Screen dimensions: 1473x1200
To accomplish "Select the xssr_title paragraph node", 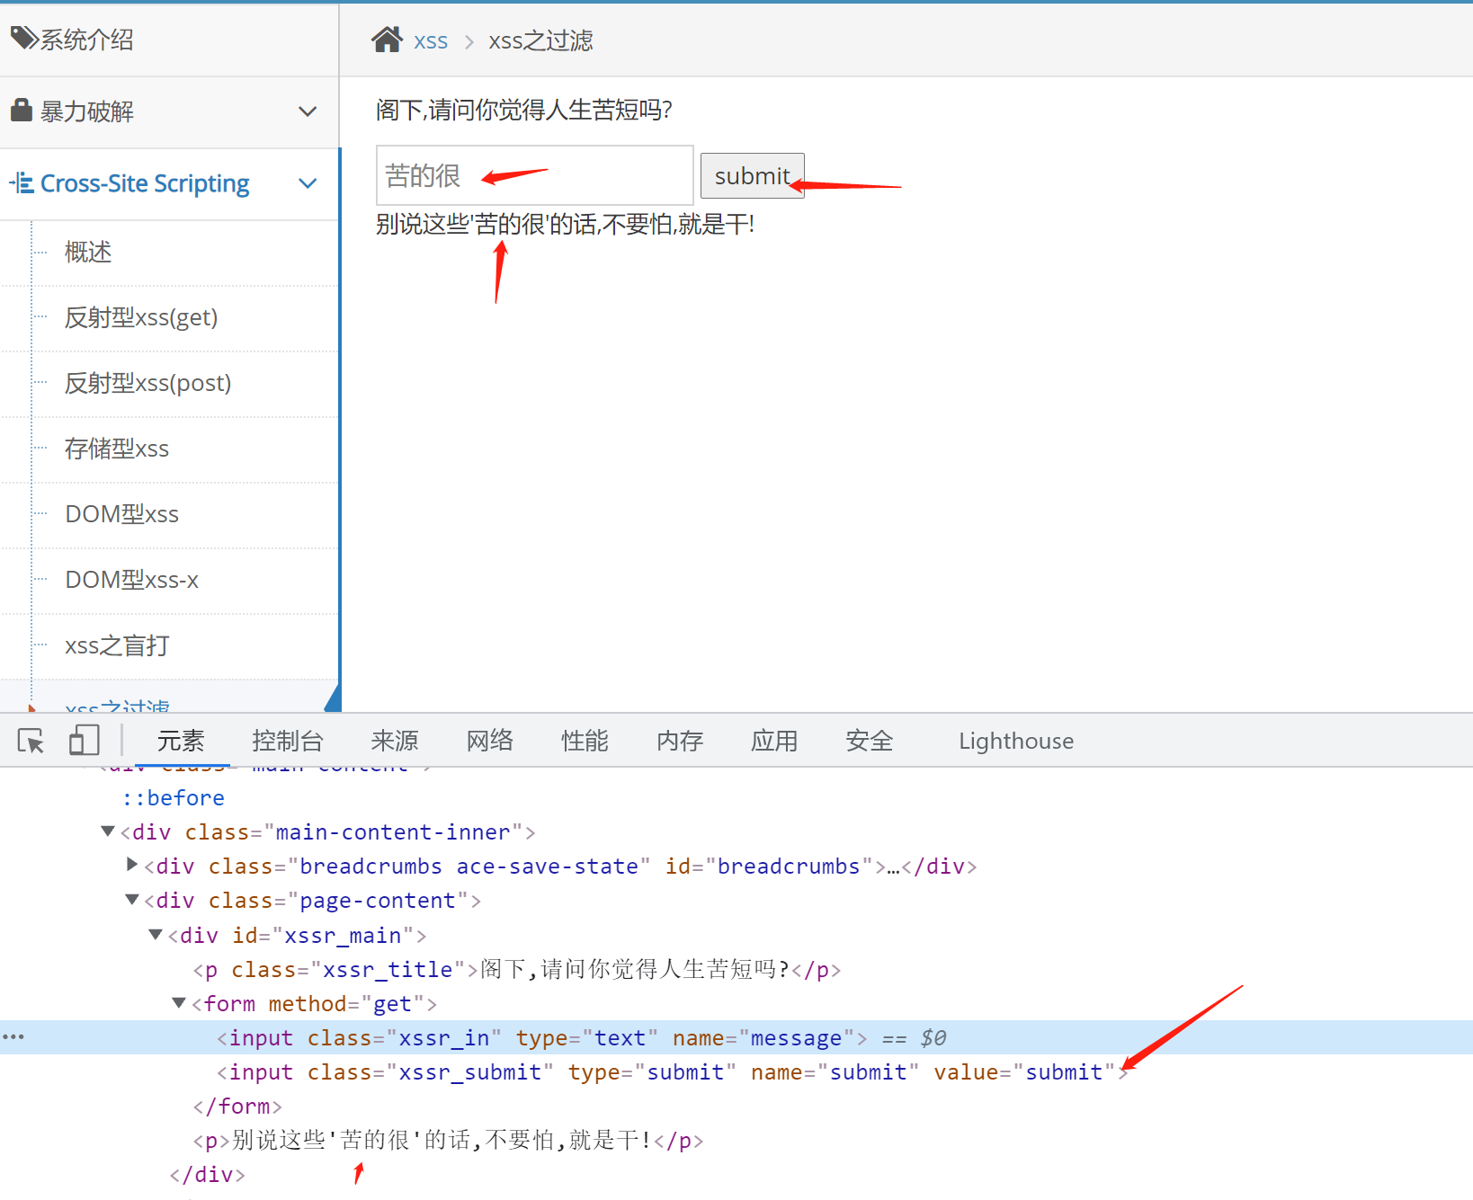I will tap(517, 969).
